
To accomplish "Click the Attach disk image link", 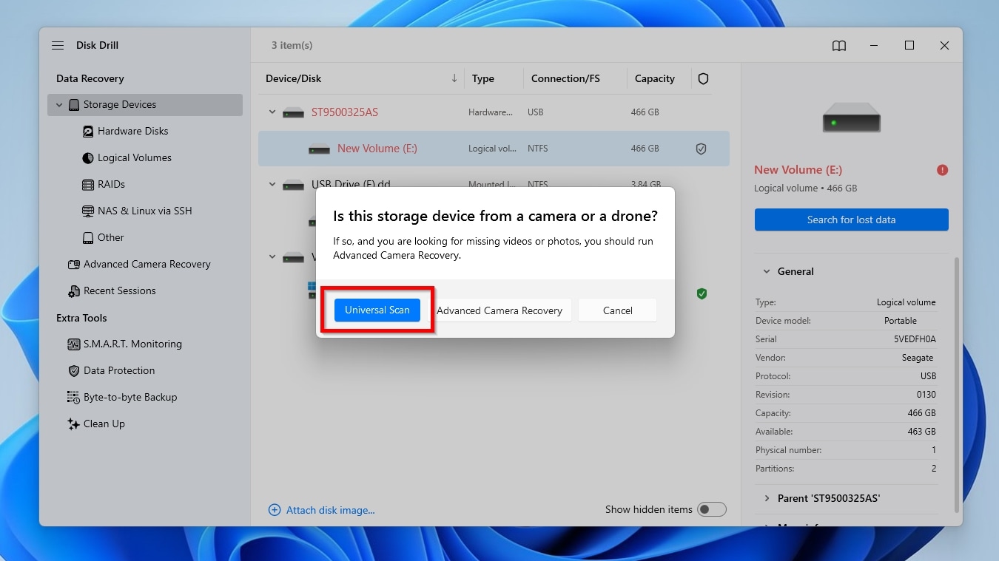I will [x=322, y=509].
